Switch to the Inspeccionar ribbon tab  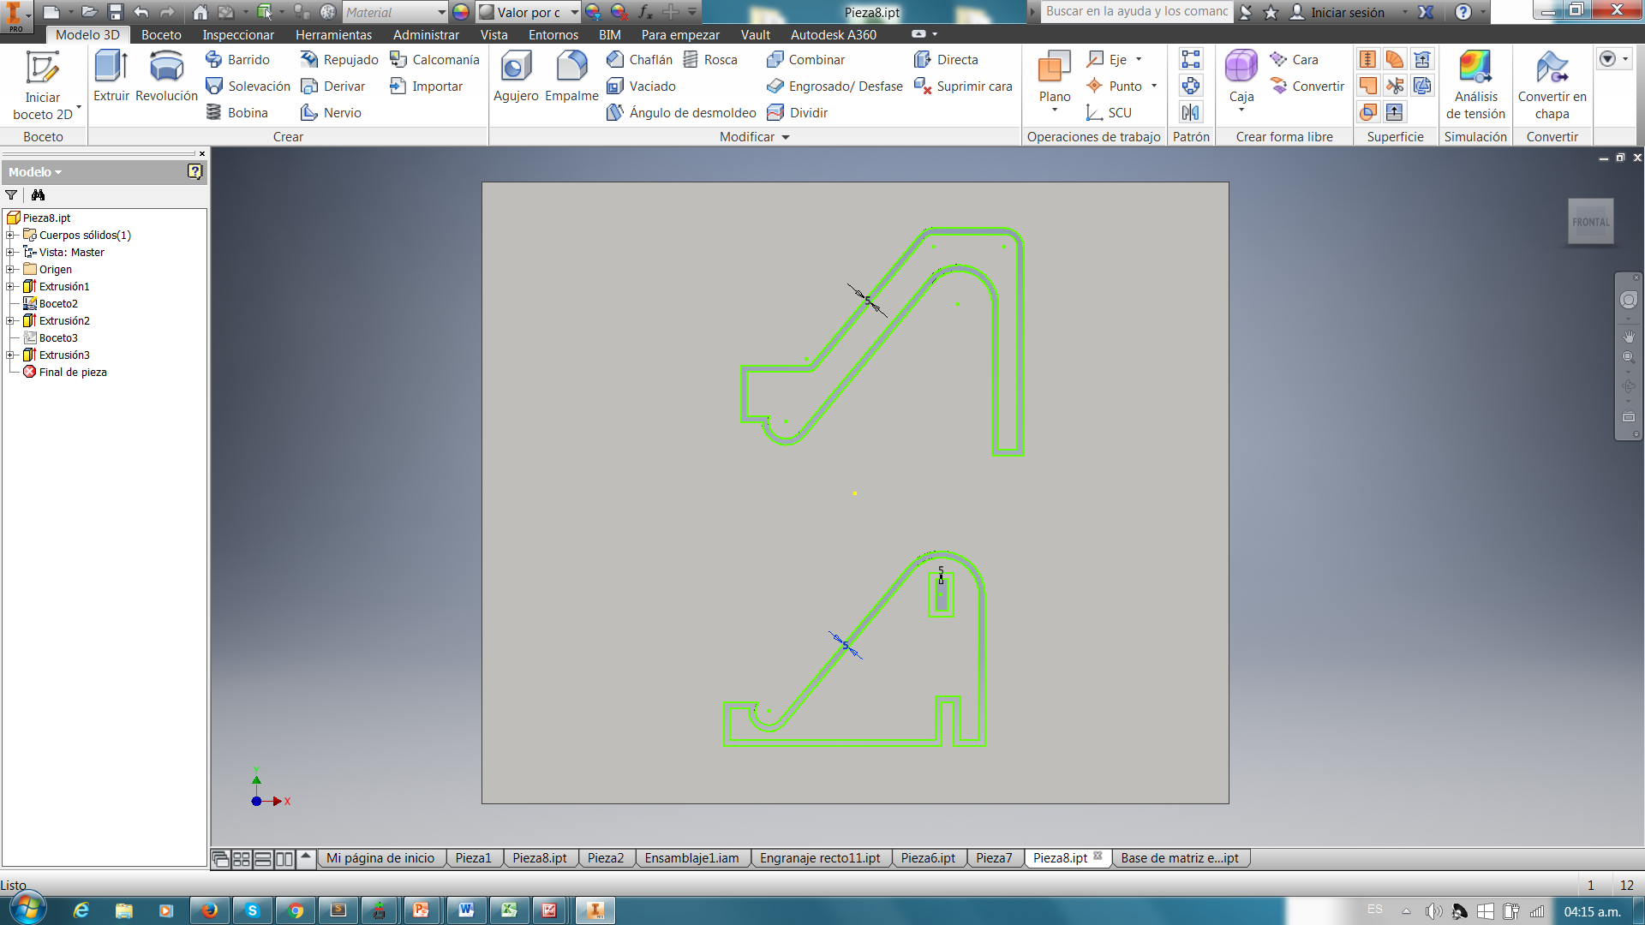coord(238,35)
